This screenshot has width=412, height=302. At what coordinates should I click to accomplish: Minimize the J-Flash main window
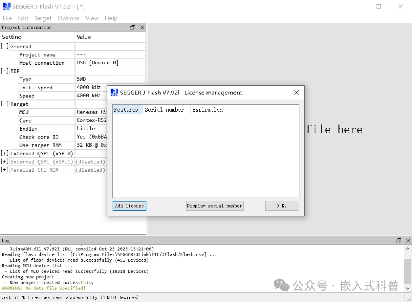tap(357, 6)
